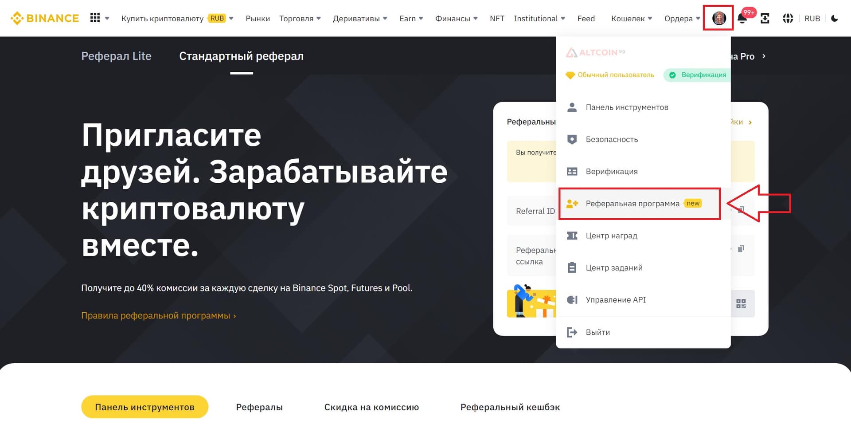Click the Центр заданий clipboard icon
Screen dimensions: 851x448
click(x=572, y=267)
